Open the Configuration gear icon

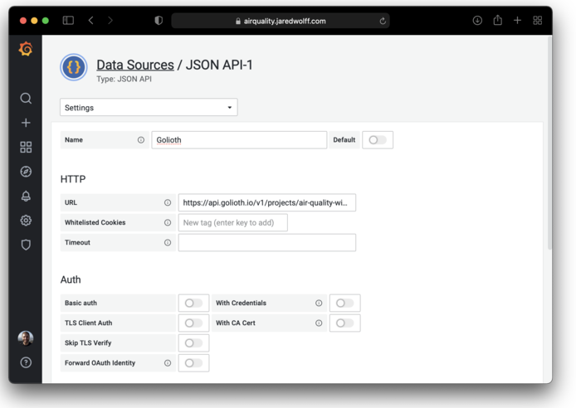point(26,221)
